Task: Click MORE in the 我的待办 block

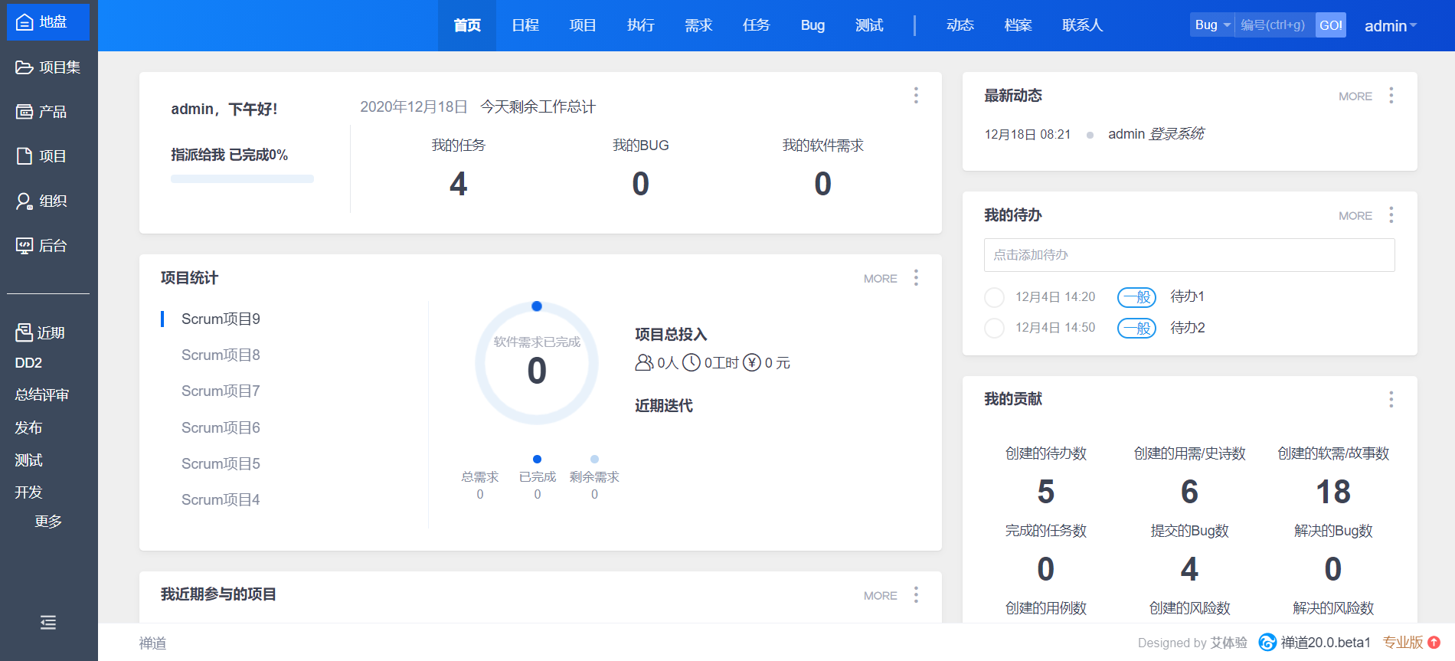Action: (x=1355, y=216)
